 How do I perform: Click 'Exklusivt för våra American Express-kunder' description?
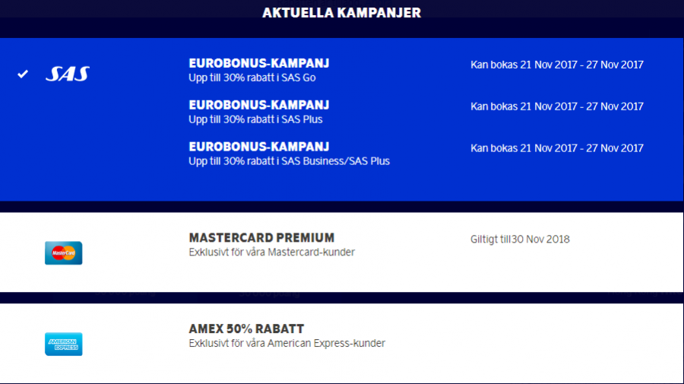click(287, 344)
